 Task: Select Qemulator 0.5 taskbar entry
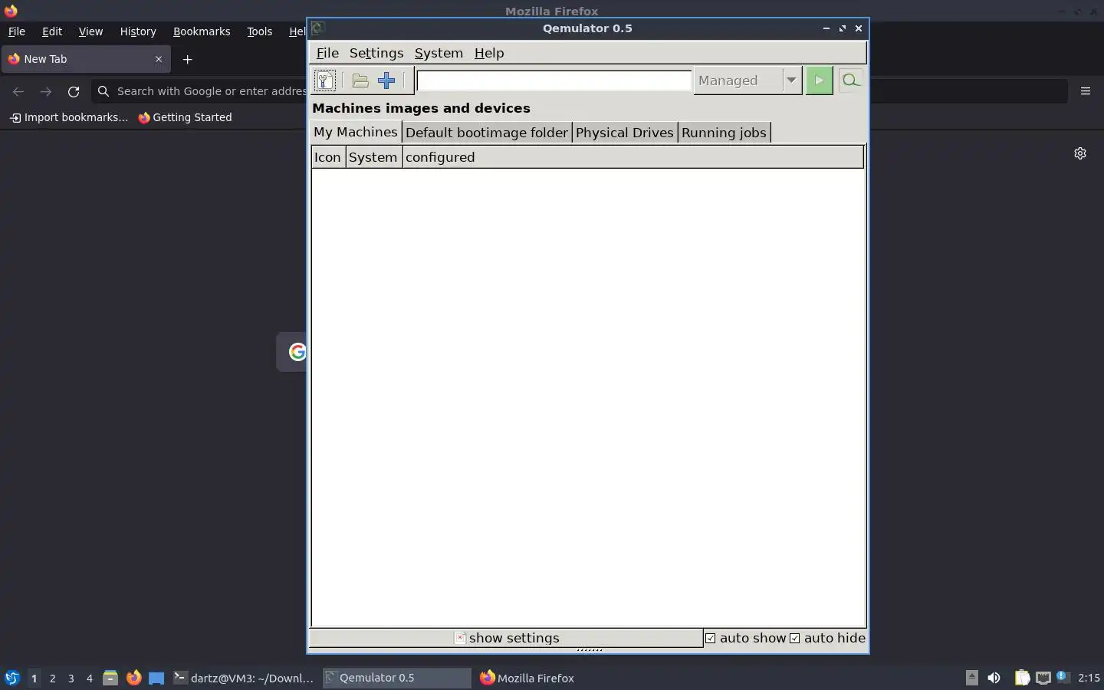[396, 678]
